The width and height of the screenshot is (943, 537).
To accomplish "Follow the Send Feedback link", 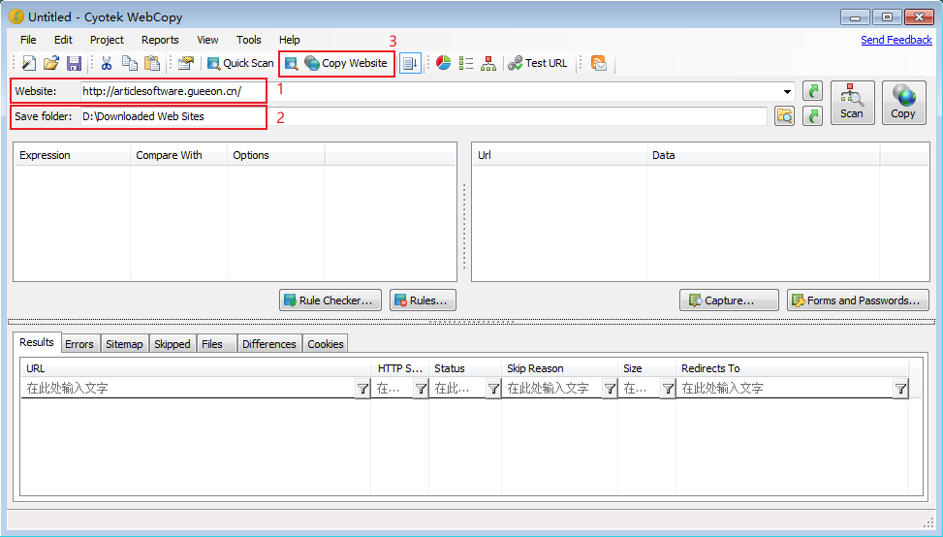I will tap(896, 40).
